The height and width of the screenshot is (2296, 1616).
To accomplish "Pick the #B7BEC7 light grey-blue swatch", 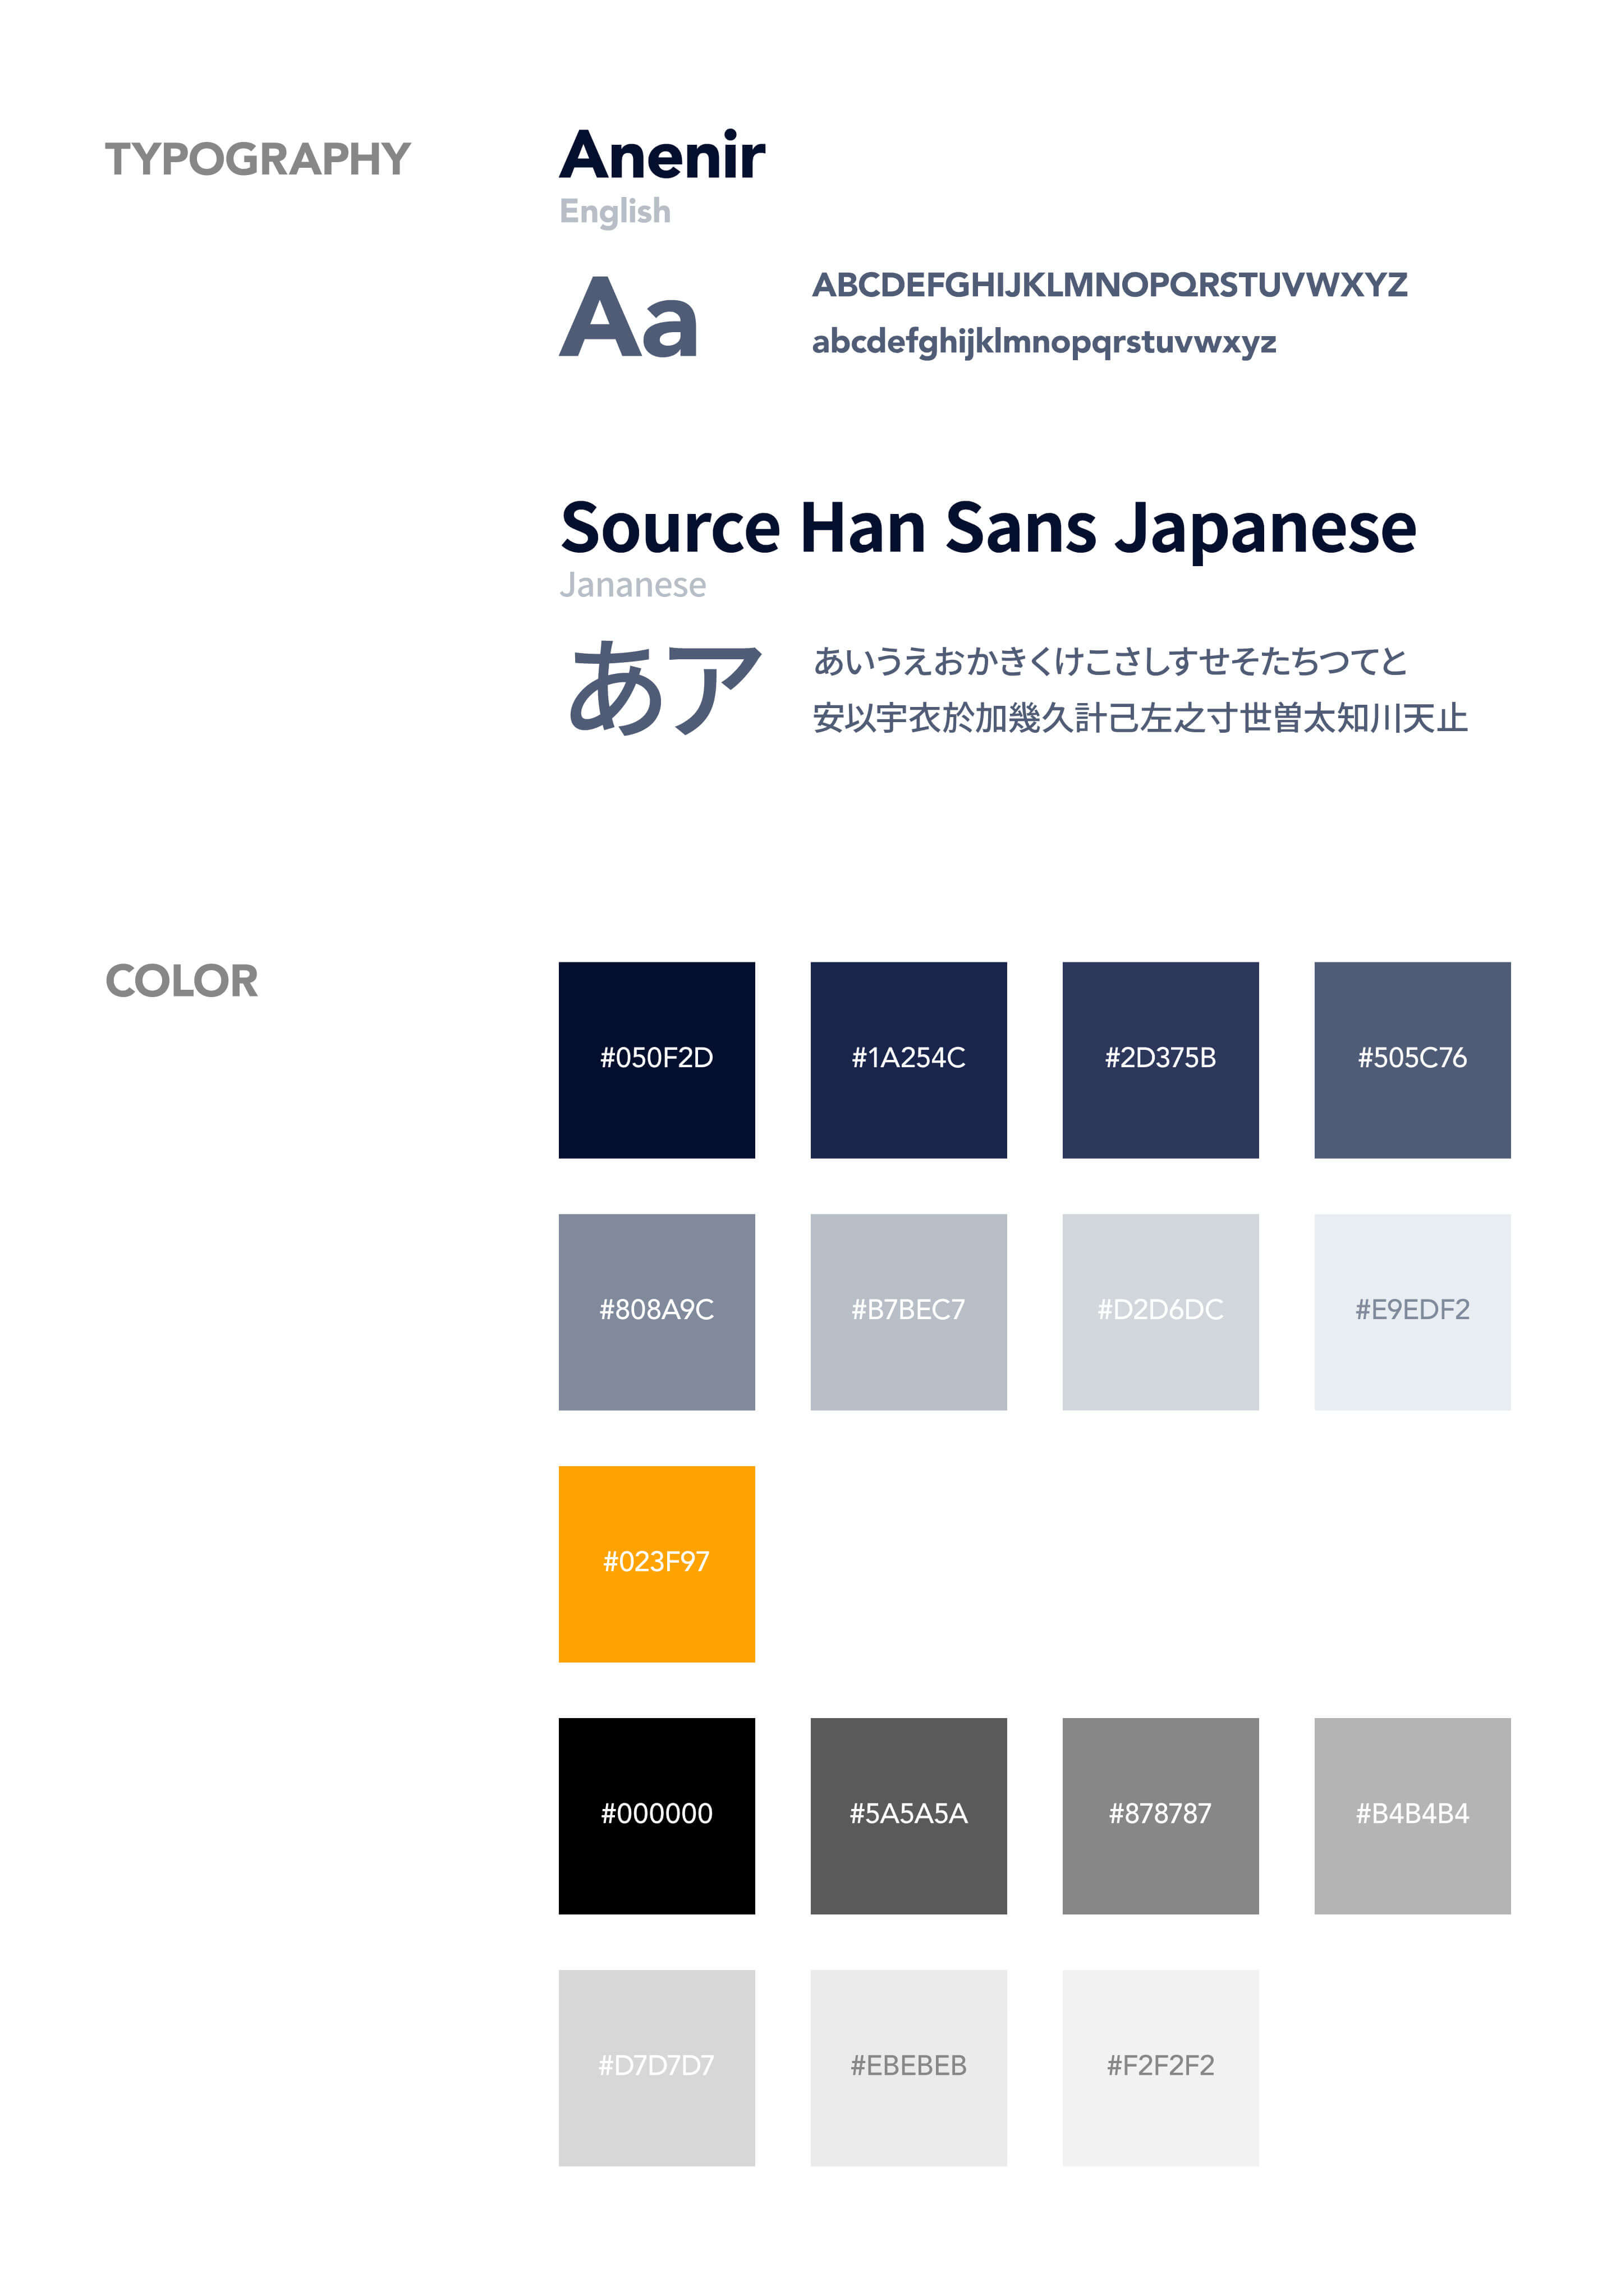I will pos(908,1312).
